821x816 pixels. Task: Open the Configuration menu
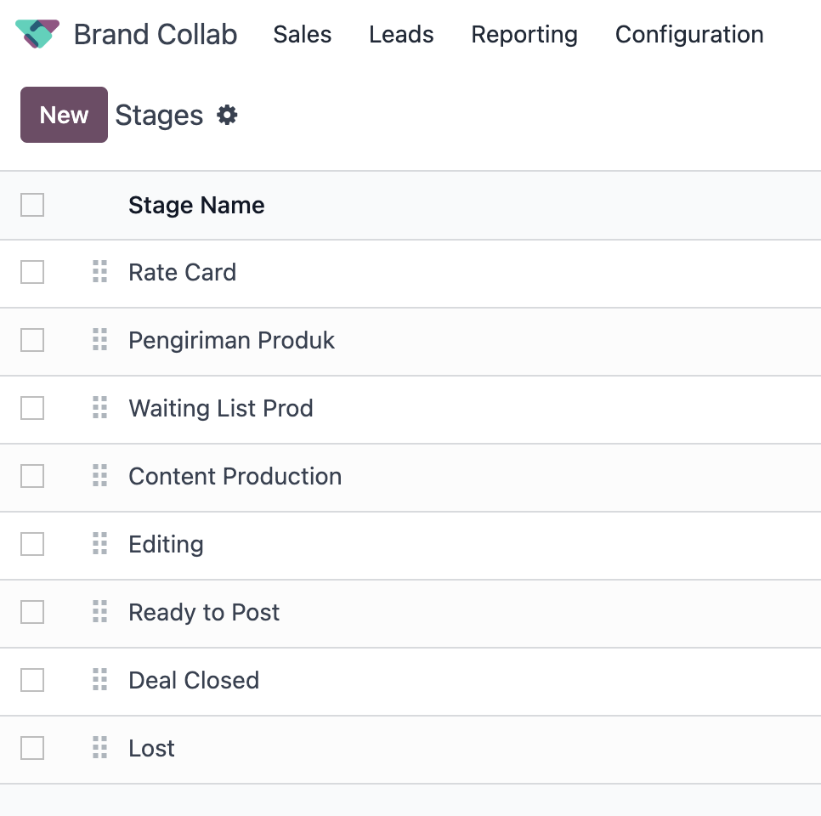pos(689,35)
